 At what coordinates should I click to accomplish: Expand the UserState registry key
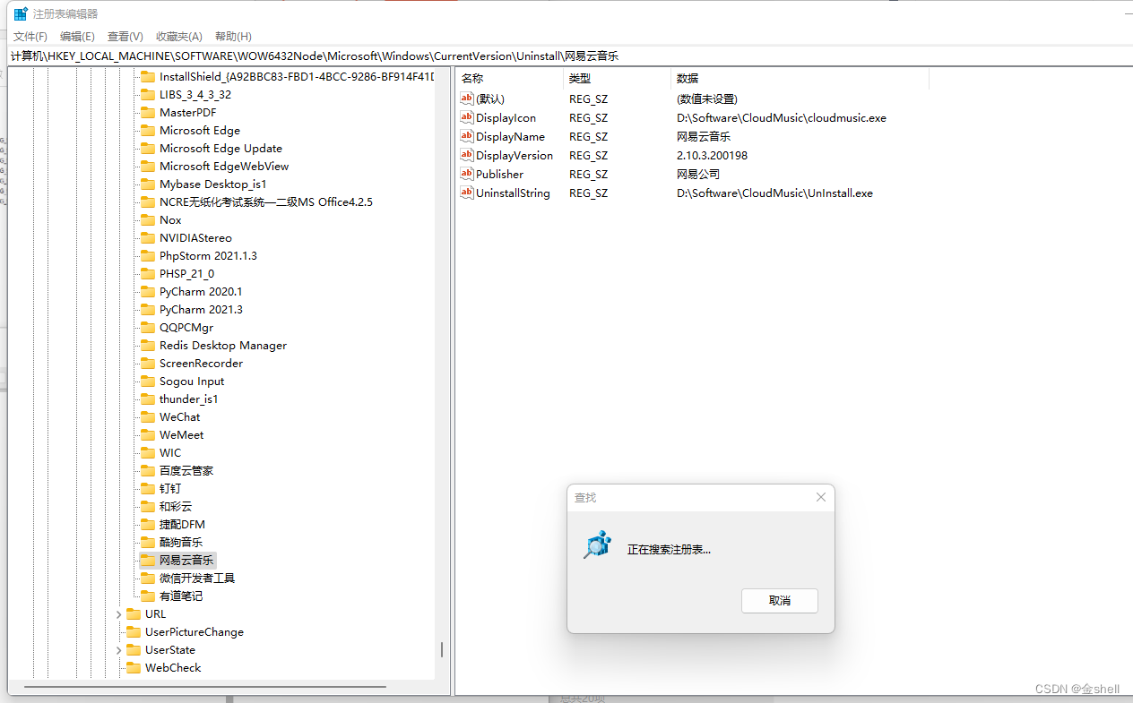(118, 650)
